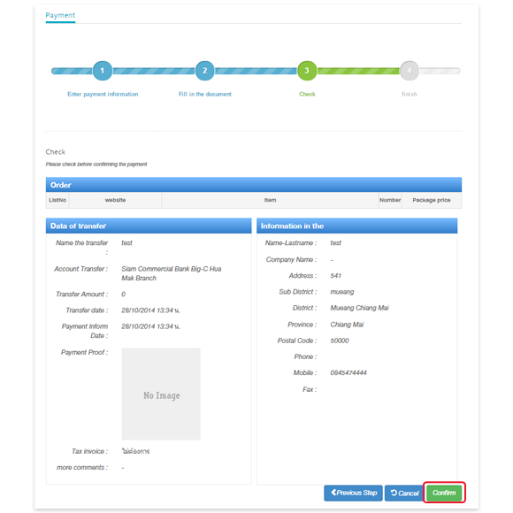Click the Order panel header

coord(254,185)
